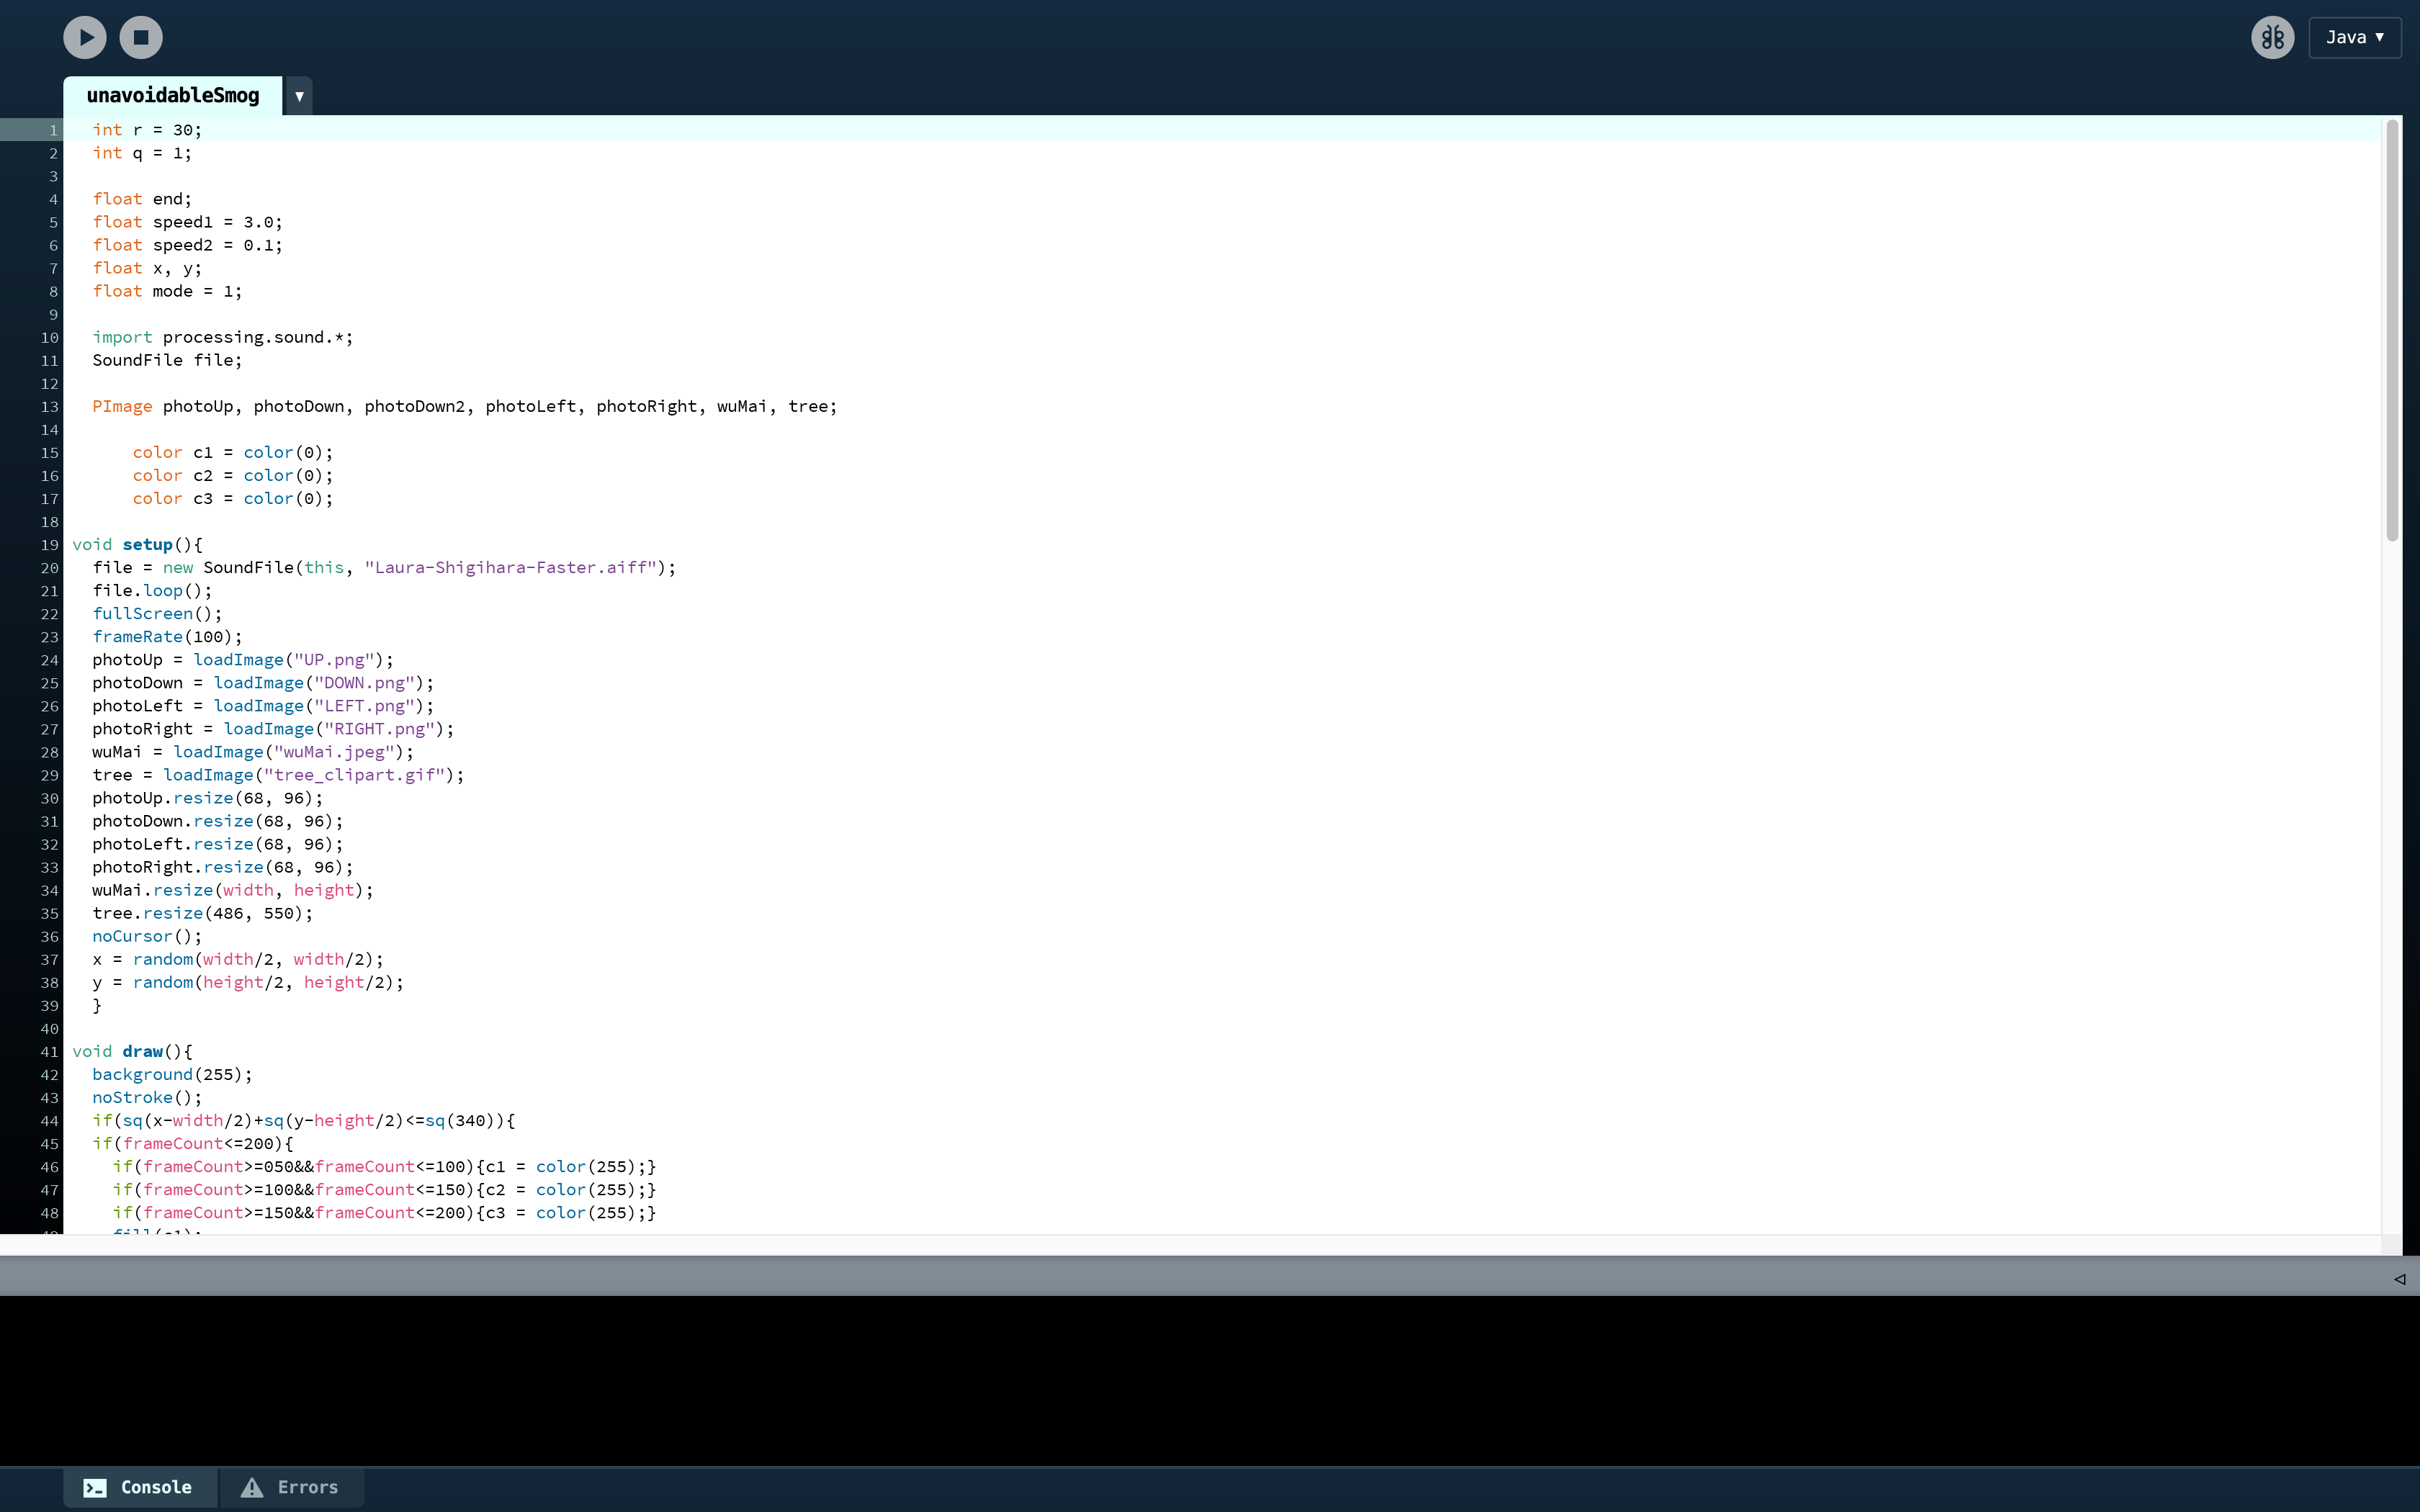
Task: Click the gray divider bar above console
Action: click(x=1200, y=1277)
